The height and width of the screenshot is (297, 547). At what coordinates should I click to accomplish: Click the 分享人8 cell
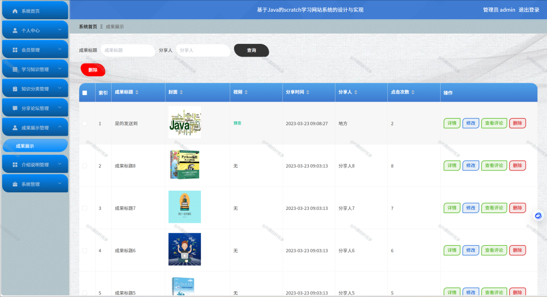(x=346, y=166)
